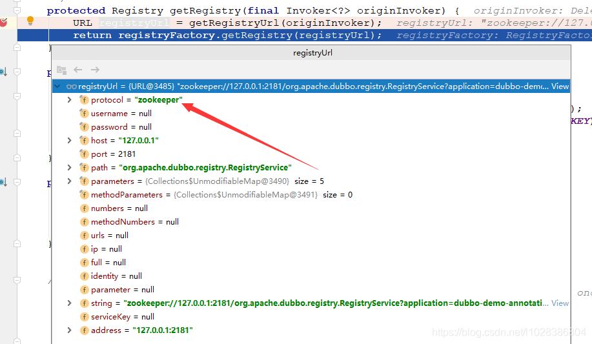Click the breakpoint icon in the gutter
The width and height of the screenshot is (592, 344).
pos(3,23)
